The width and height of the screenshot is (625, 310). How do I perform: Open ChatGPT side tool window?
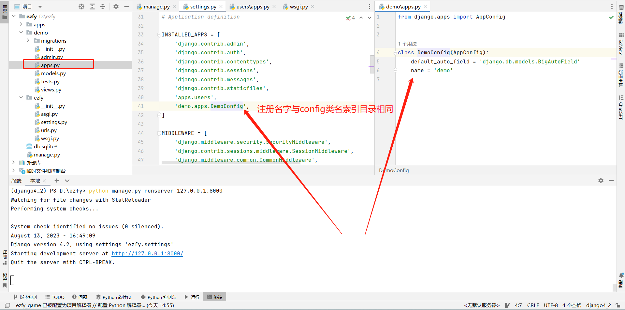click(621, 107)
